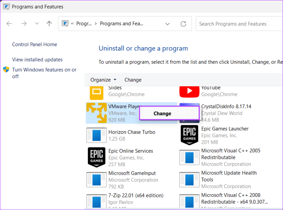Click the Microsoft Update Health Tools icon
This screenshot has width=283, height=210.
tap(189, 180)
